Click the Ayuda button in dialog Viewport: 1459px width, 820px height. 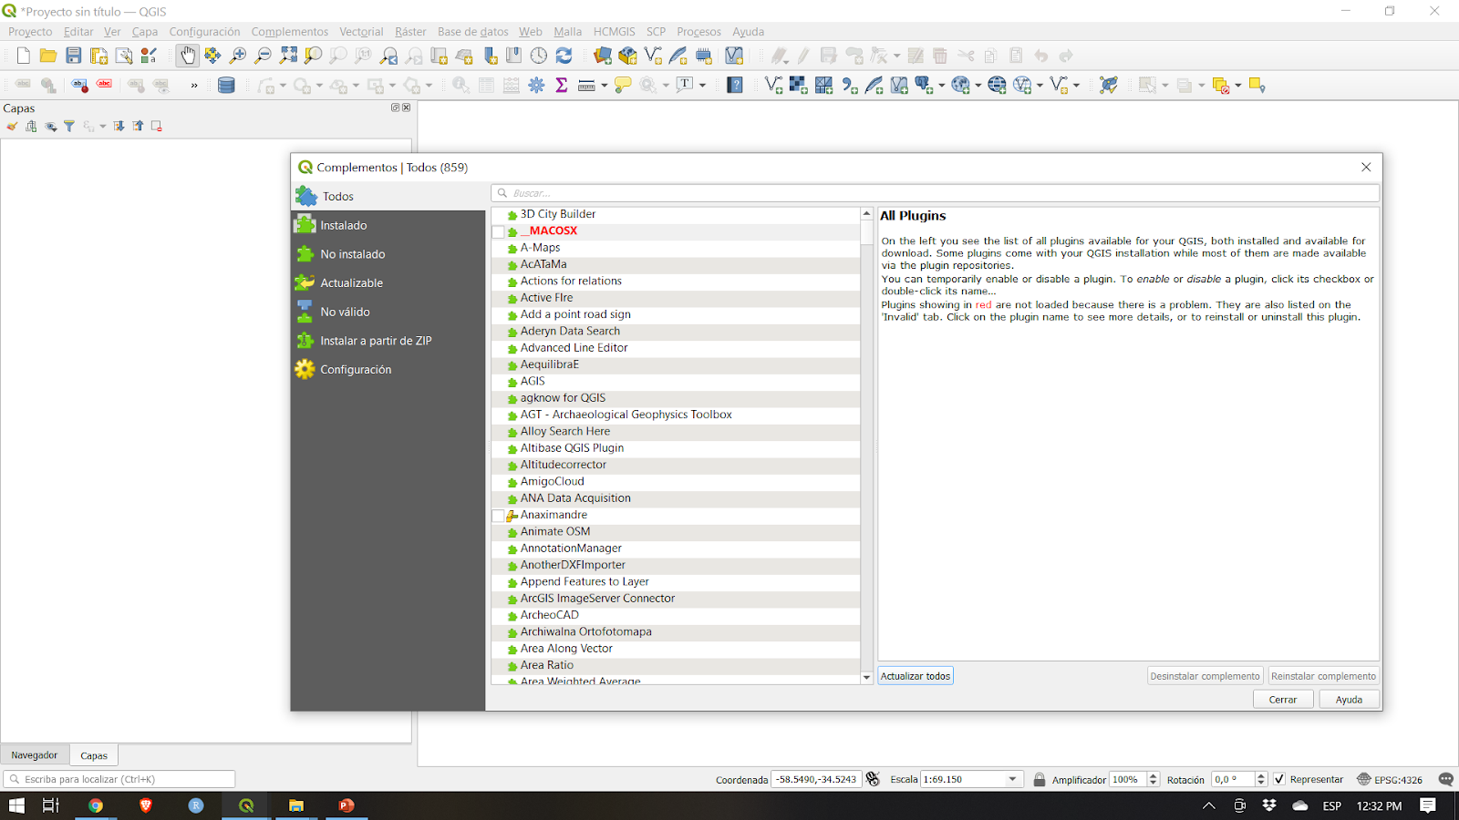[x=1350, y=700]
